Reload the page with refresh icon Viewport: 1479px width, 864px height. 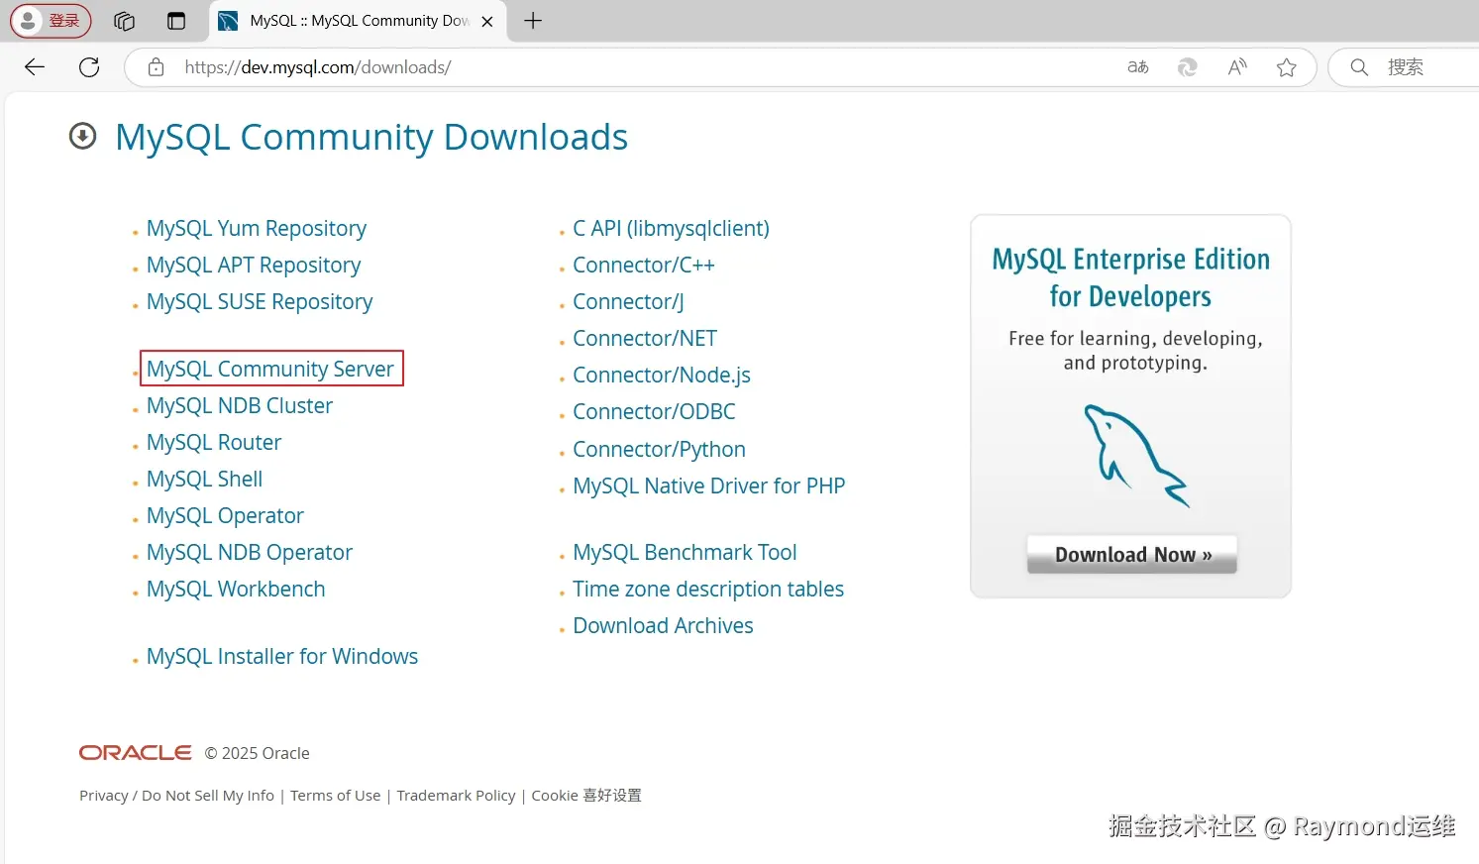point(89,67)
